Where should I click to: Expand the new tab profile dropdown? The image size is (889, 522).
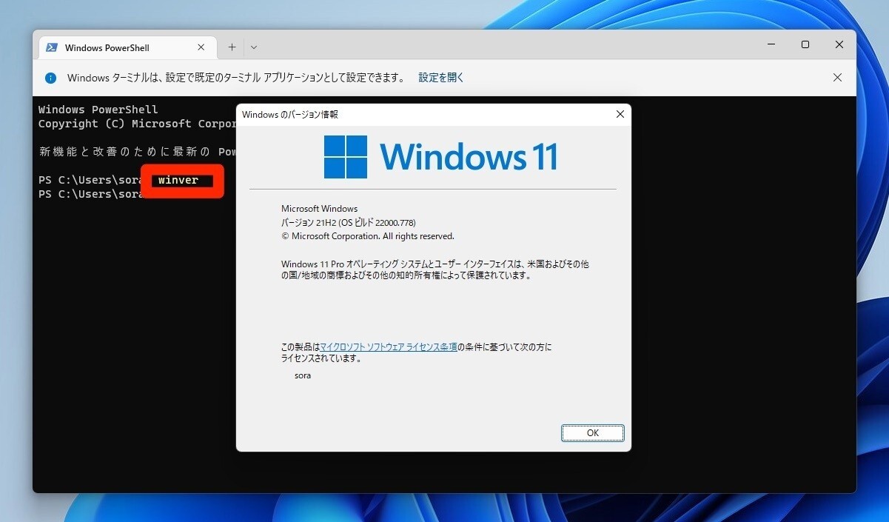pyautogui.click(x=254, y=47)
